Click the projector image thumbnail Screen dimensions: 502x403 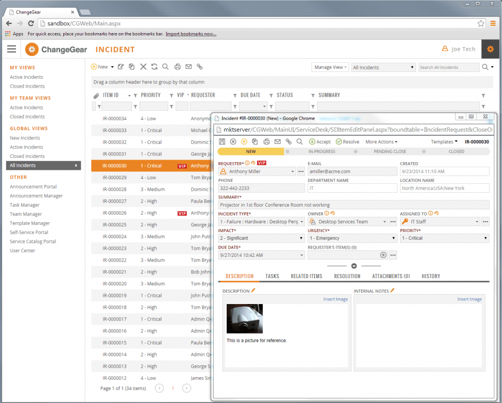point(245,319)
